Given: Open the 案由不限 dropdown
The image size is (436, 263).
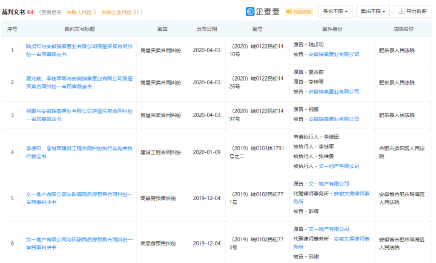Looking at the screenshot, I should 372,12.
